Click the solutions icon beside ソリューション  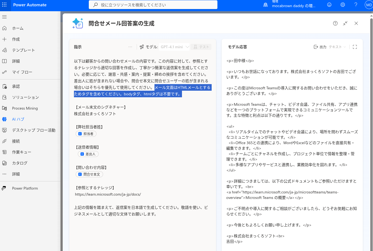point(4,97)
